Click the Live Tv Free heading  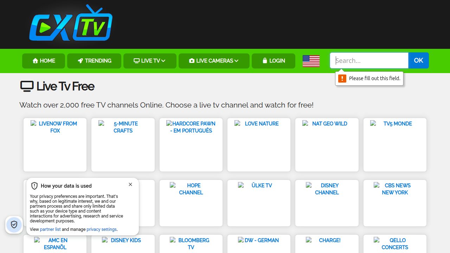click(x=57, y=86)
